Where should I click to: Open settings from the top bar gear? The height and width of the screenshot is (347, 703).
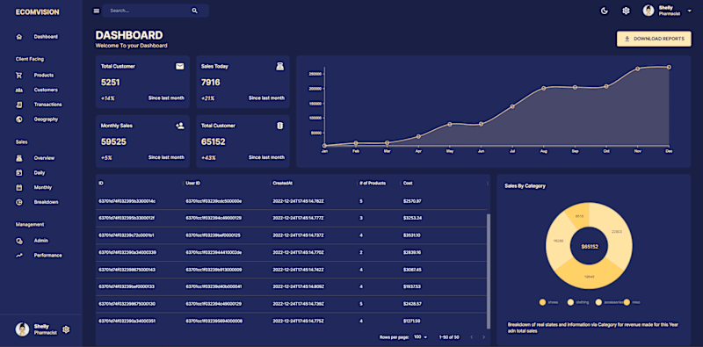click(x=626, y=11)
